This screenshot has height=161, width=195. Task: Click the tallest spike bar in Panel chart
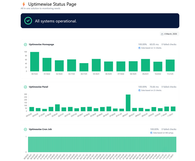(x=128, y=103)
